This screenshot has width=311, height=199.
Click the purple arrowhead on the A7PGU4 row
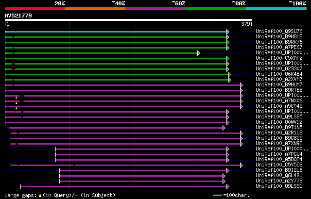tap(228, 155)
